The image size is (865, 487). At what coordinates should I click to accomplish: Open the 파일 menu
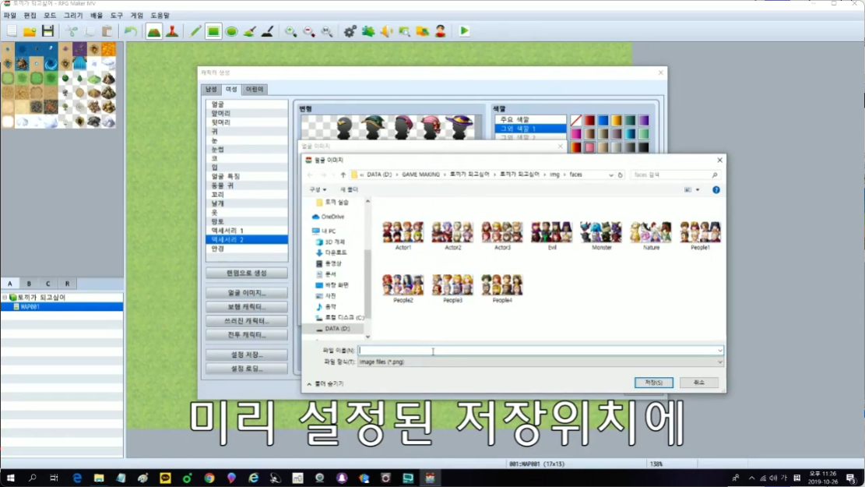[x=10, y=16]
